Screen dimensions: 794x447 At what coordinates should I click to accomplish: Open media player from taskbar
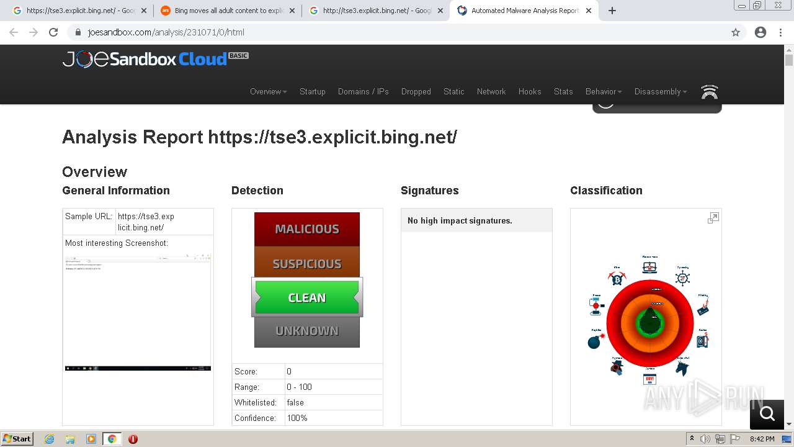click(x=91, y=439)
